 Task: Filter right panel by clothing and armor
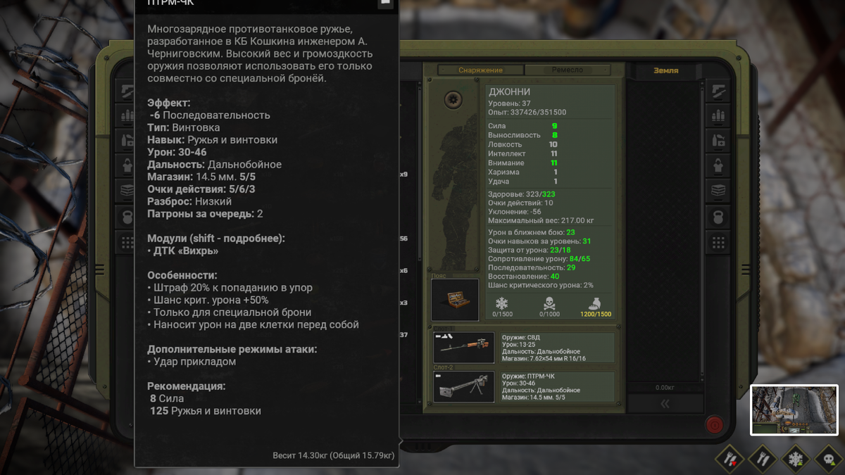click(x=718, y=165)
